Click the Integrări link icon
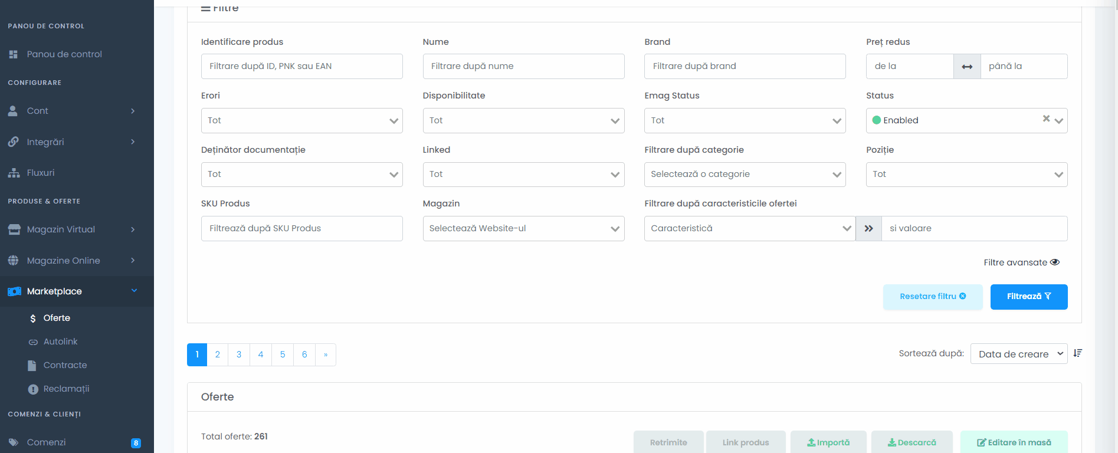The width and height of the screenshot is (1118, 453). (x=13, y=142)
